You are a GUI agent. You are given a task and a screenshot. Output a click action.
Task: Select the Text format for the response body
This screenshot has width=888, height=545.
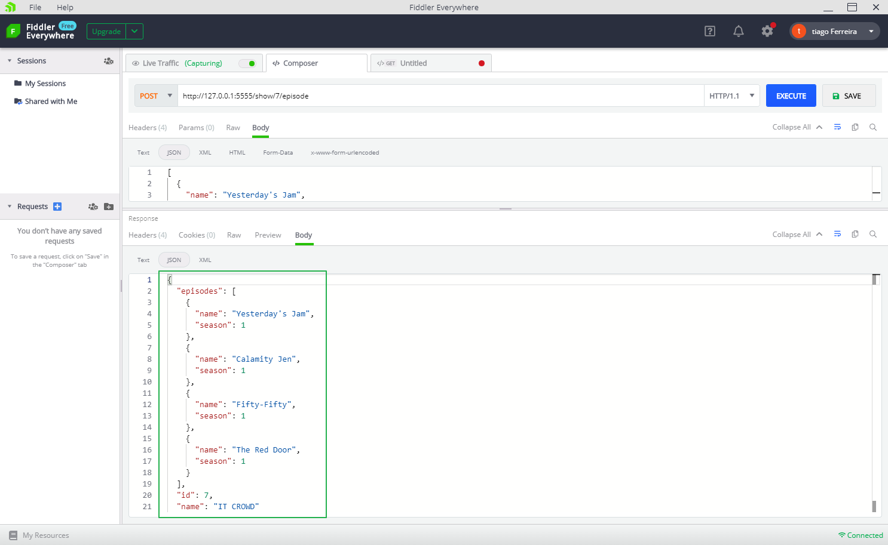pos(143,260)
